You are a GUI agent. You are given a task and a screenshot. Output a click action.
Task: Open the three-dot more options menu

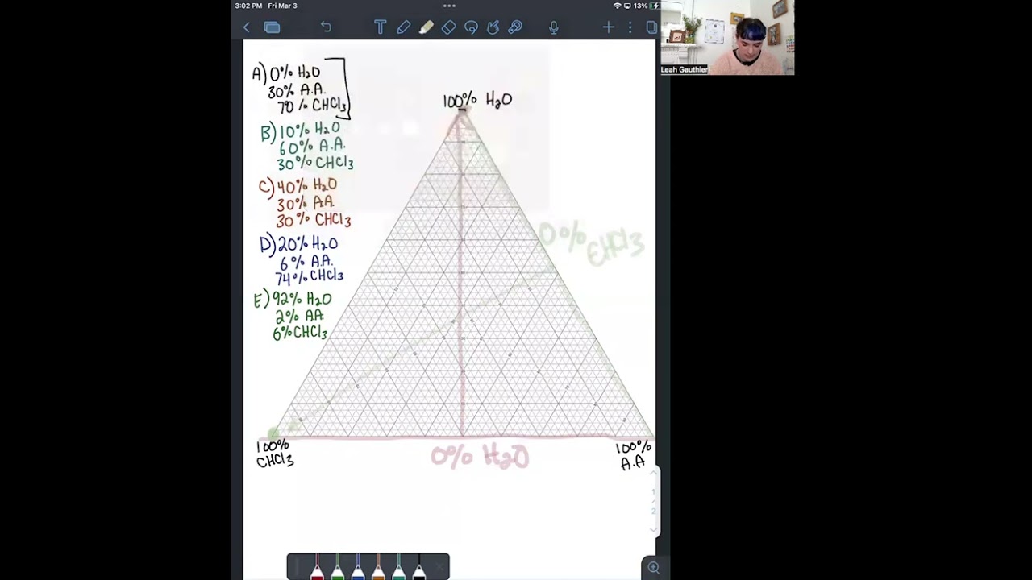(630, 27)
